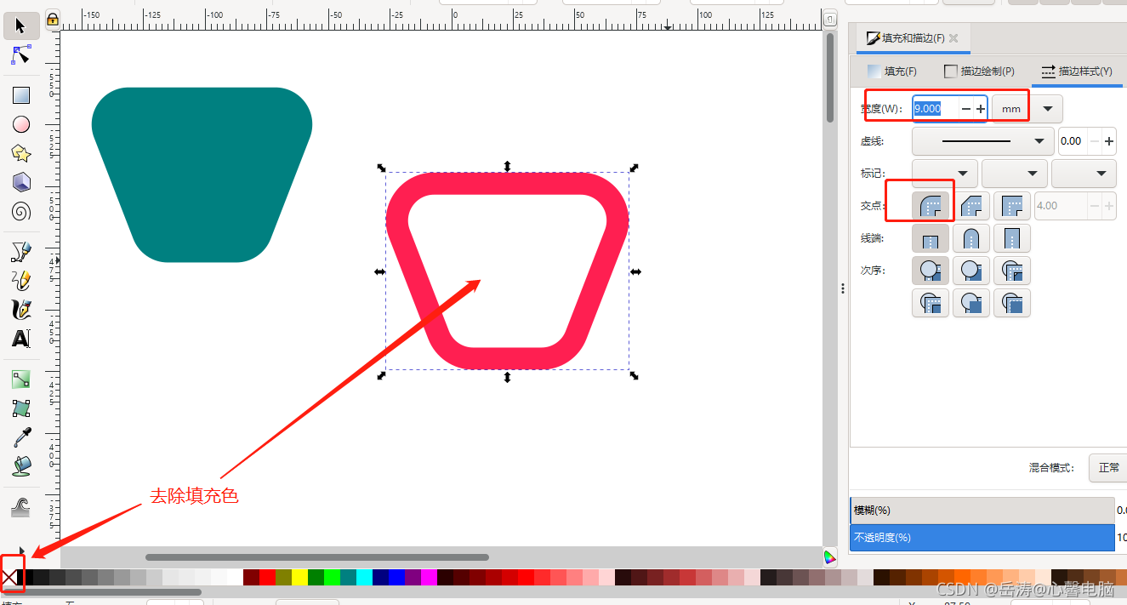Open the middle marker dropdown

pyautogui.click(x=1014, y=174)
